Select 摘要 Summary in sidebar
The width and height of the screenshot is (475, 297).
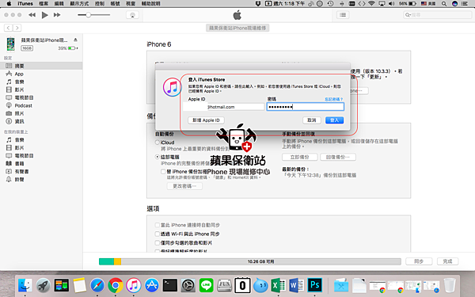[41, 66]
